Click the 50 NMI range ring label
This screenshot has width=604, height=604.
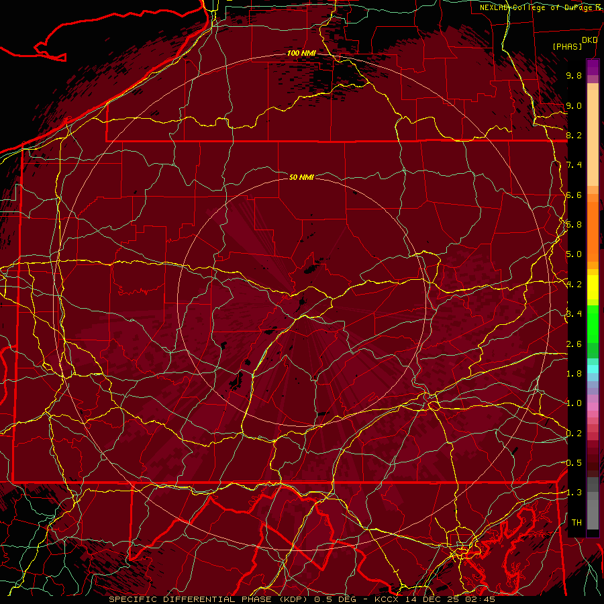[x=301, y=177]
